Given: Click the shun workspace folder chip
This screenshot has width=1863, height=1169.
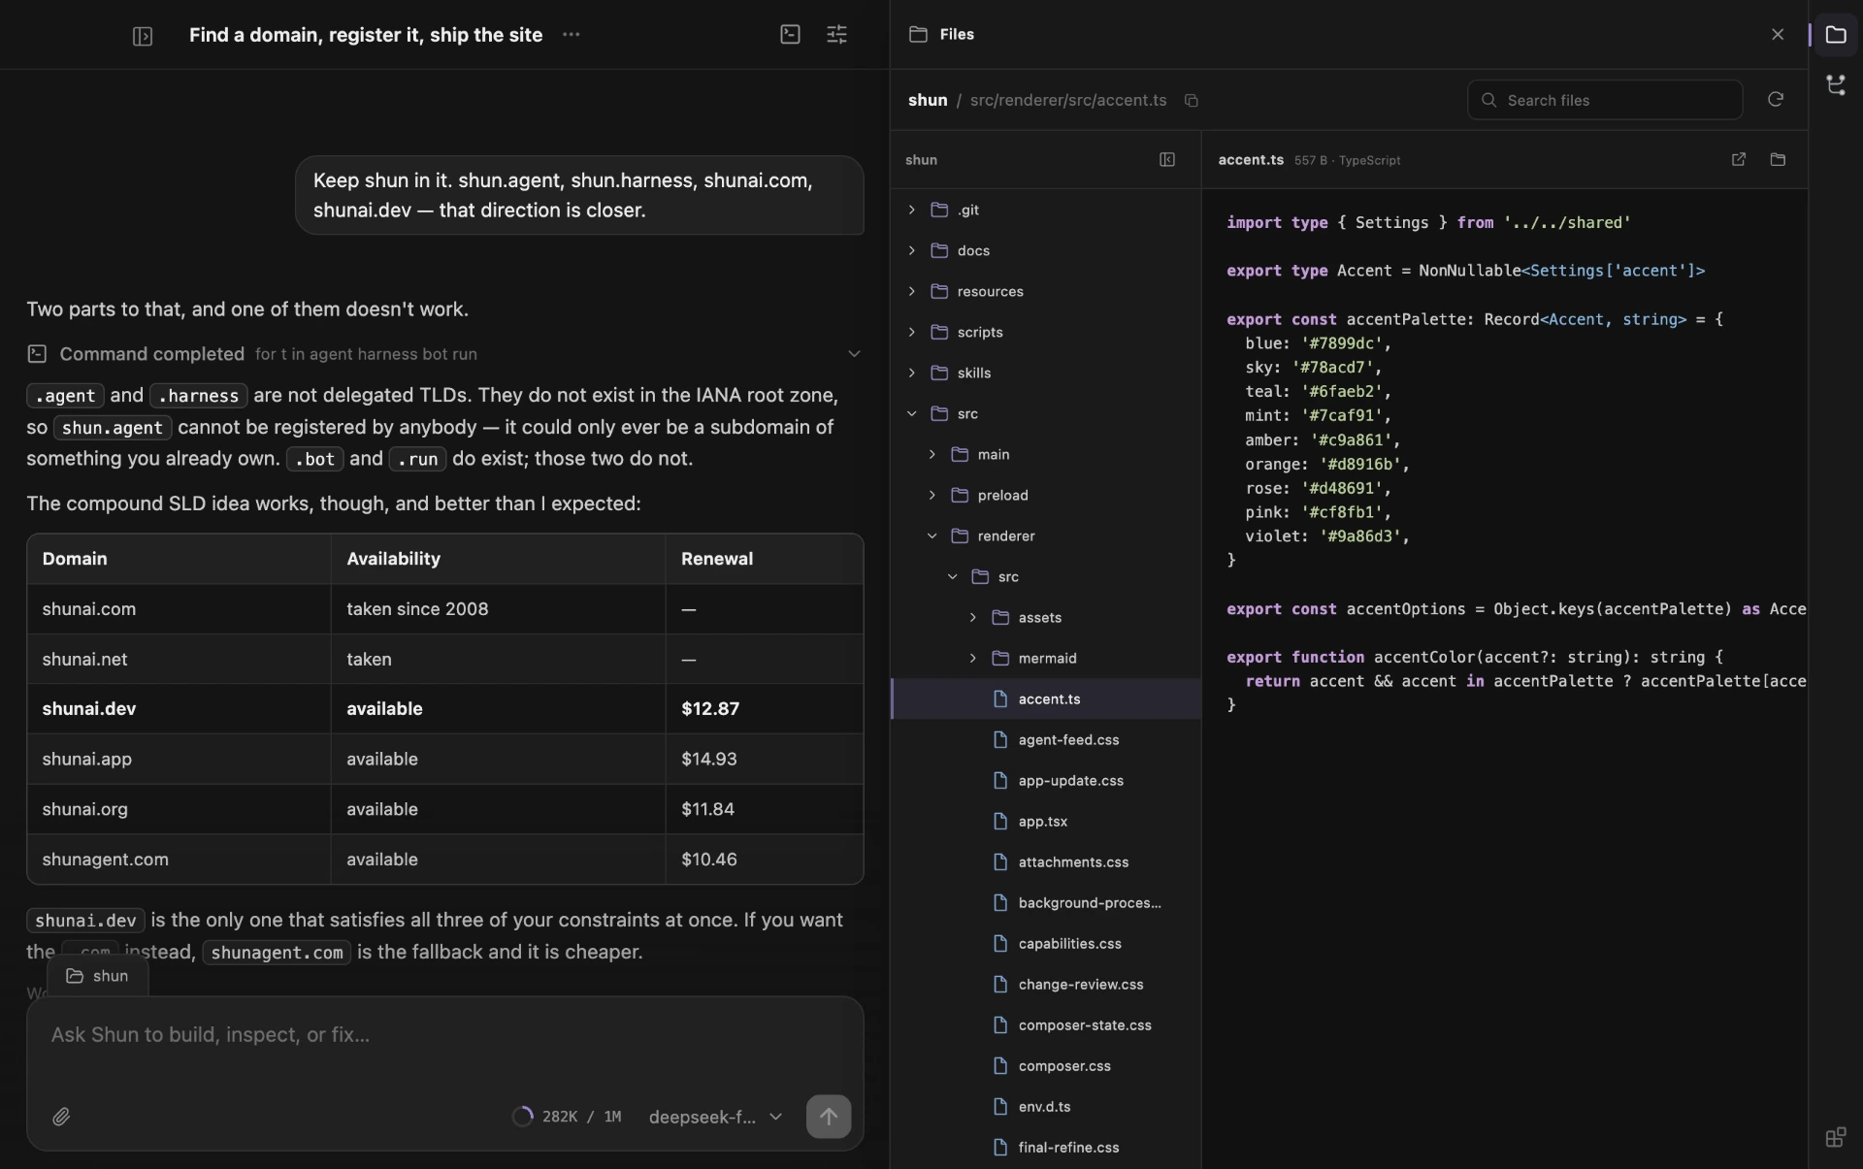Looking at the screenshot, I should (97, 976).
